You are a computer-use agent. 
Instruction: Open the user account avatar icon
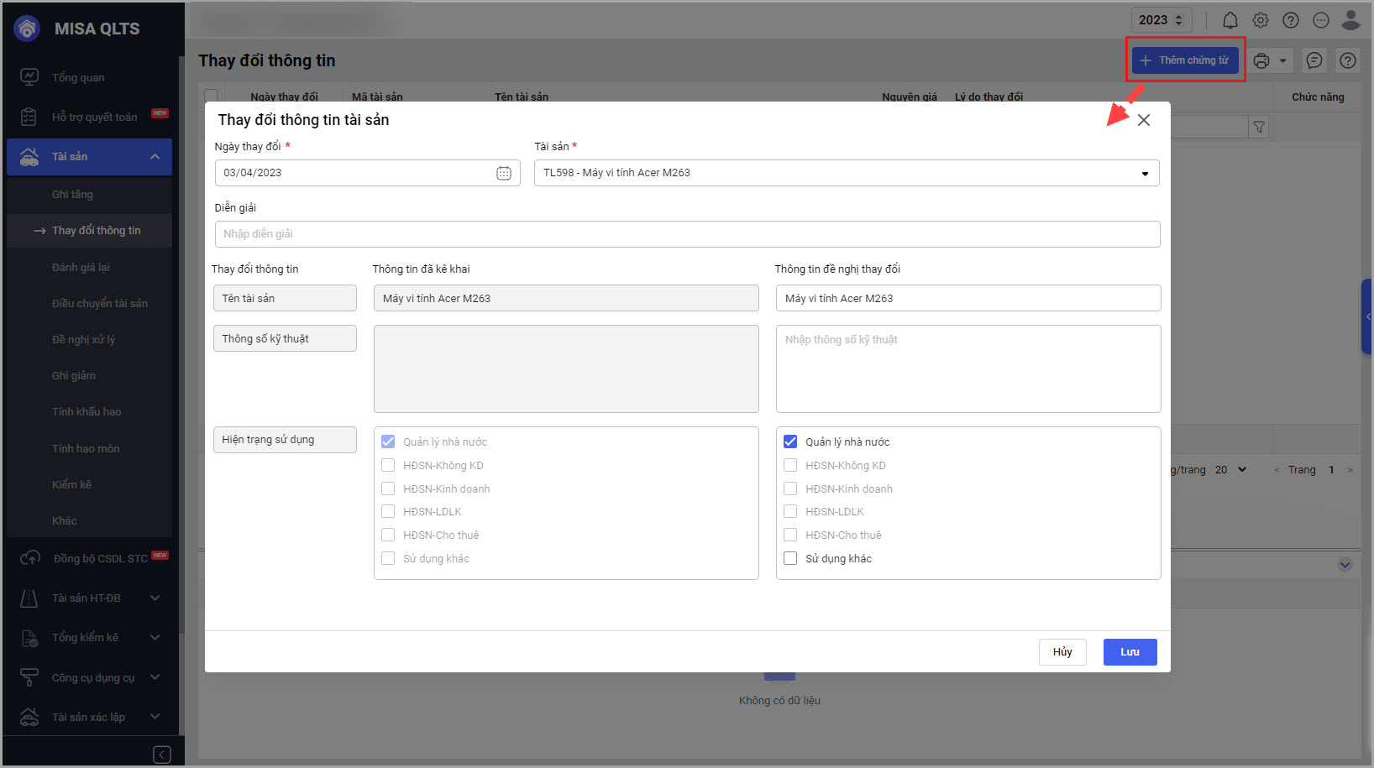1352,20
